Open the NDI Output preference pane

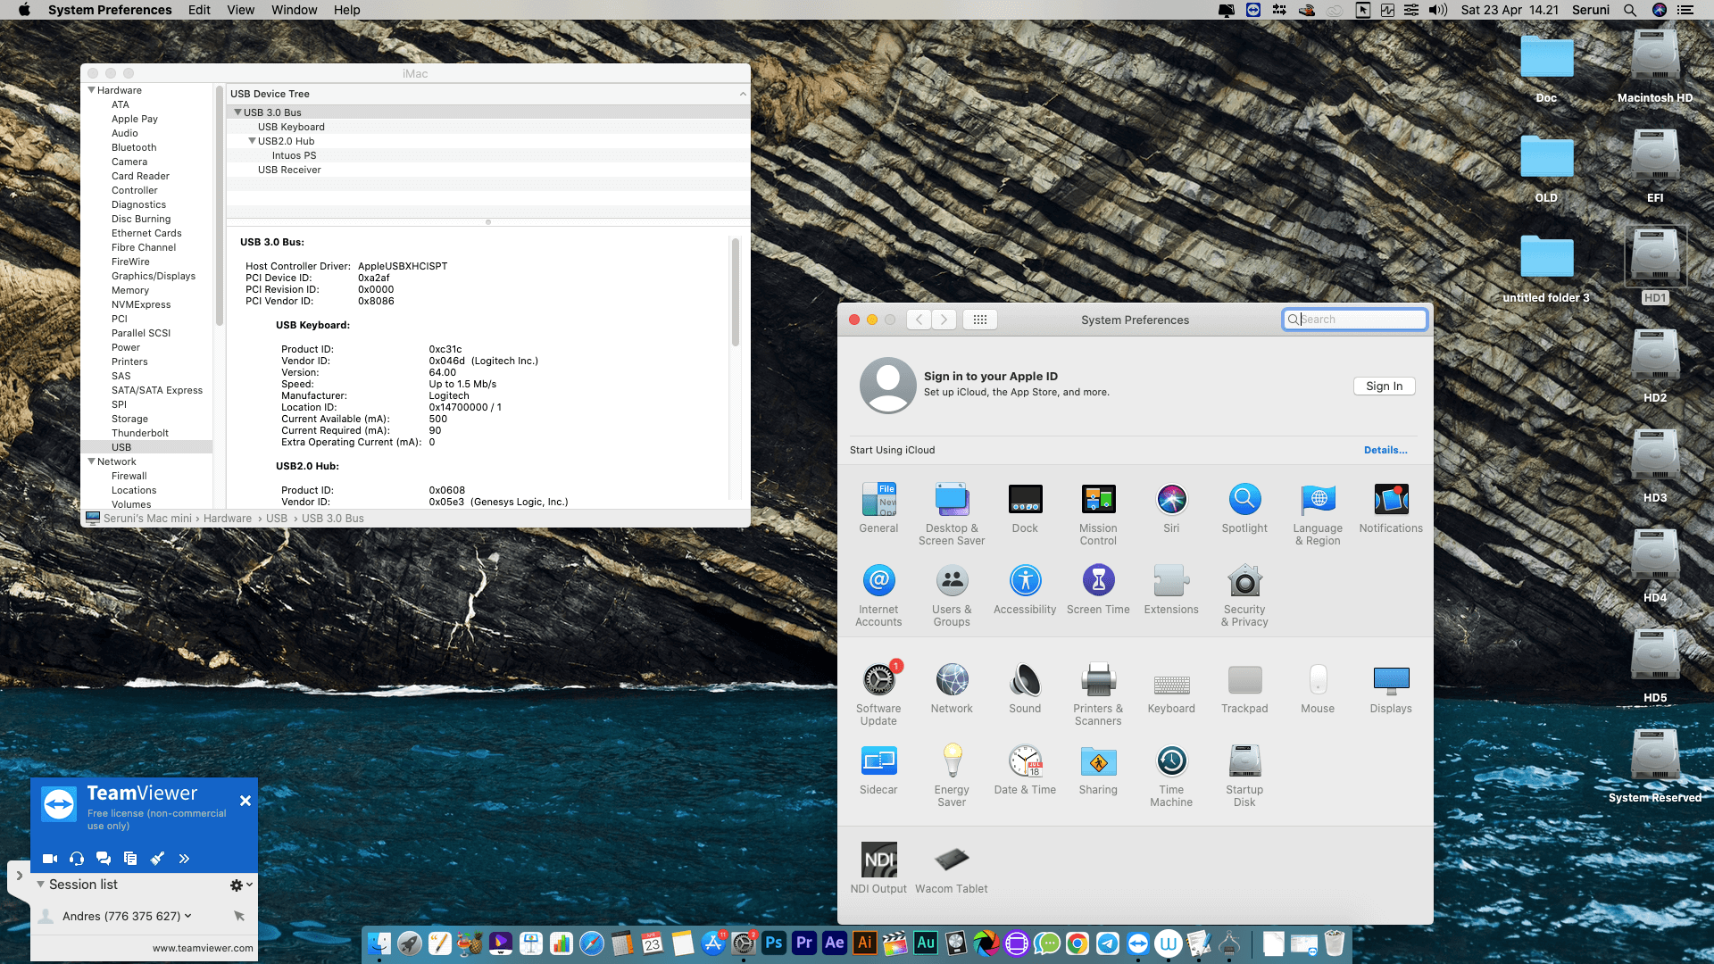pyautogui.click(x=878, y=868)
